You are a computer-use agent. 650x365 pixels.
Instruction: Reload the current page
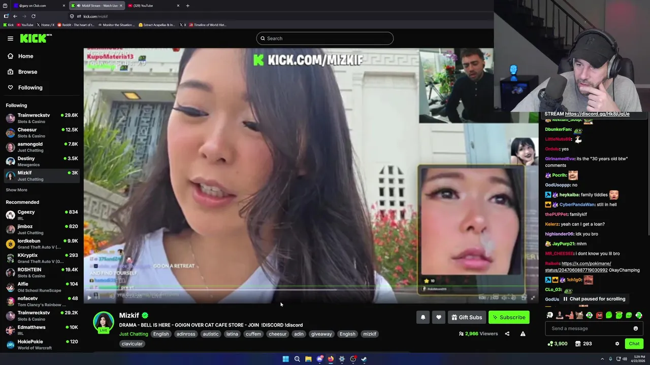click(34, 16)
